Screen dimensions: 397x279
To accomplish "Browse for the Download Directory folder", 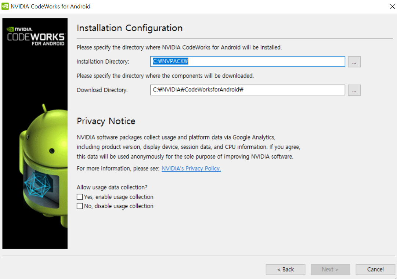I will click(354, 90).
